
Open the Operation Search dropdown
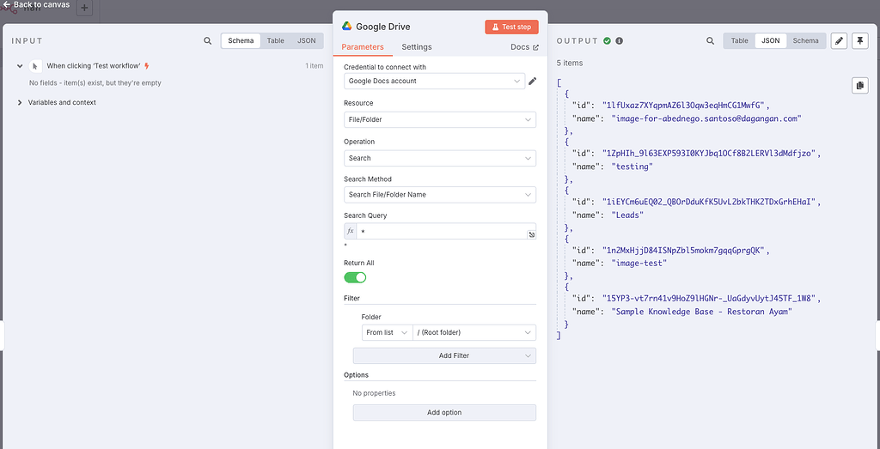439,158
